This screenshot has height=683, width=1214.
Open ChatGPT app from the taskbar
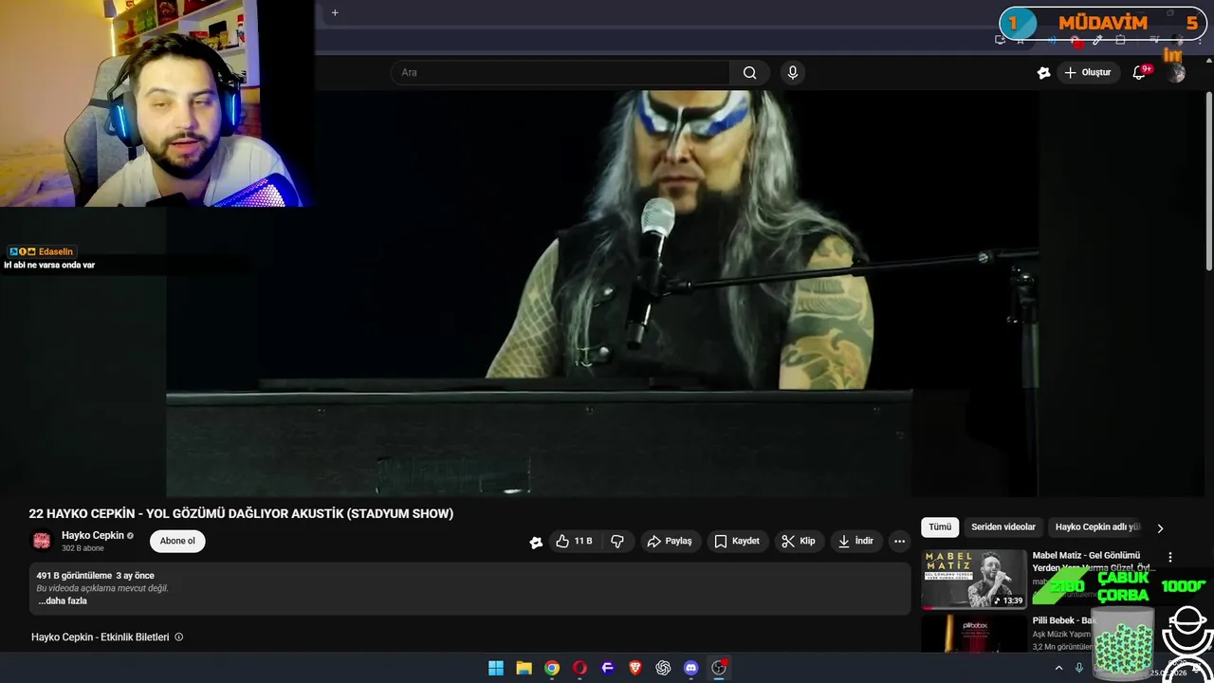tap(663, 668)
